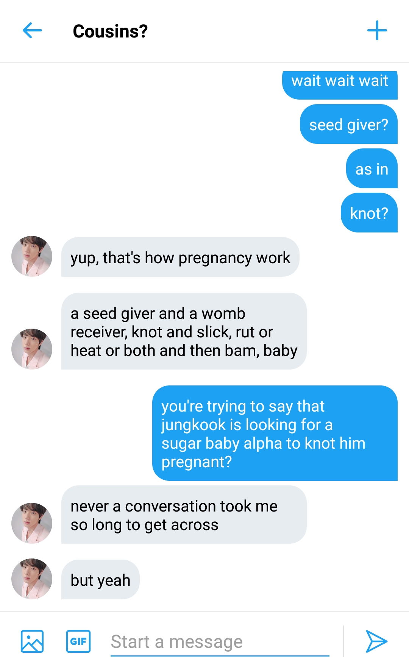
Task: Select the blue "you're trying to say" message
Action: (x=275, y=434)
